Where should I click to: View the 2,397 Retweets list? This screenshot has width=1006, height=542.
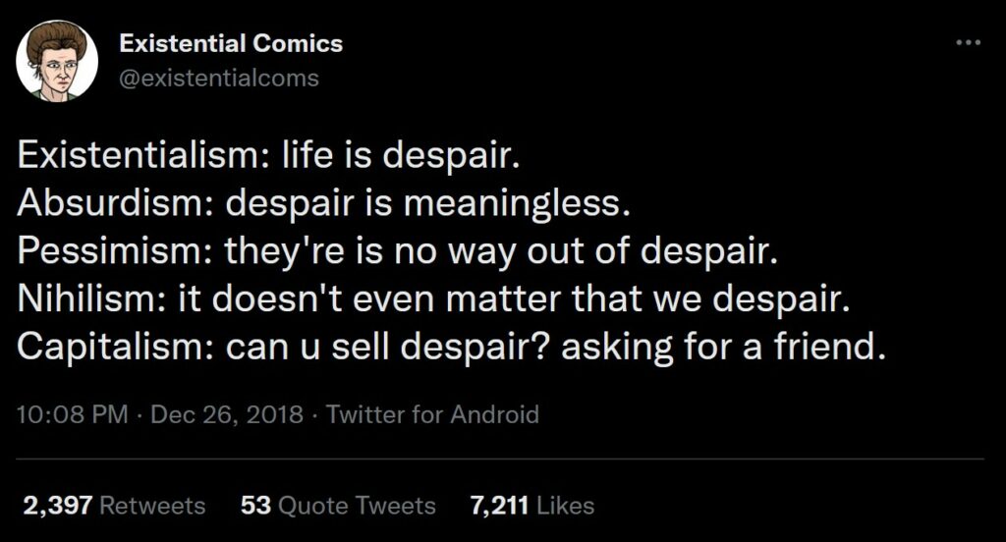pyautogui.click(x=114, y=506)
